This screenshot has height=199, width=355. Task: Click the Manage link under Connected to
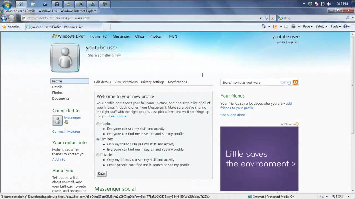(73, 132)
